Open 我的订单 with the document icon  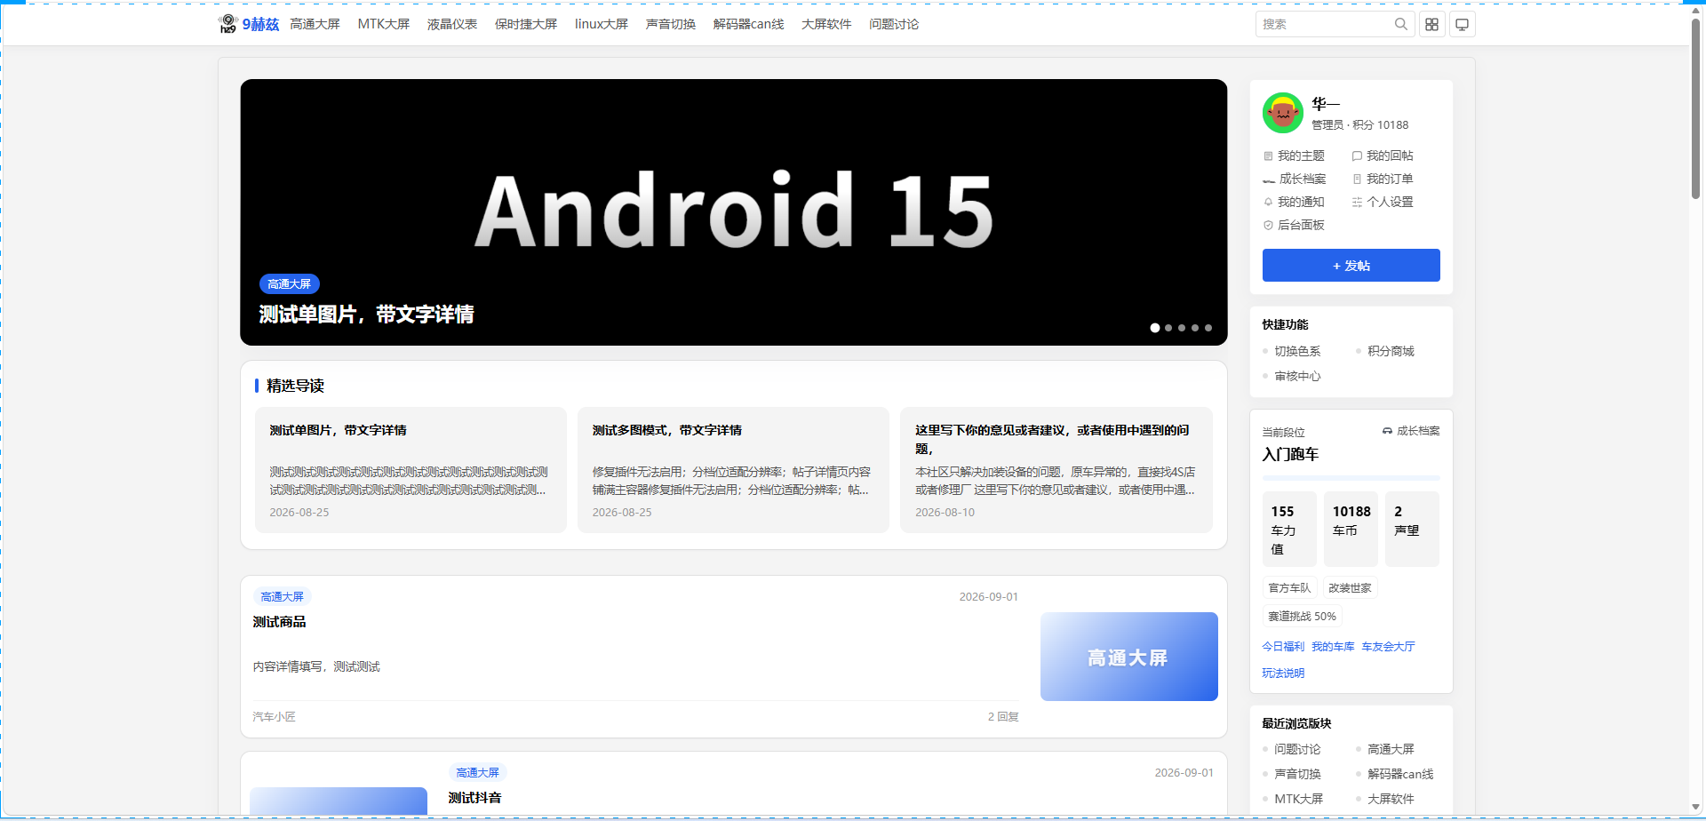click(1383, 179)
